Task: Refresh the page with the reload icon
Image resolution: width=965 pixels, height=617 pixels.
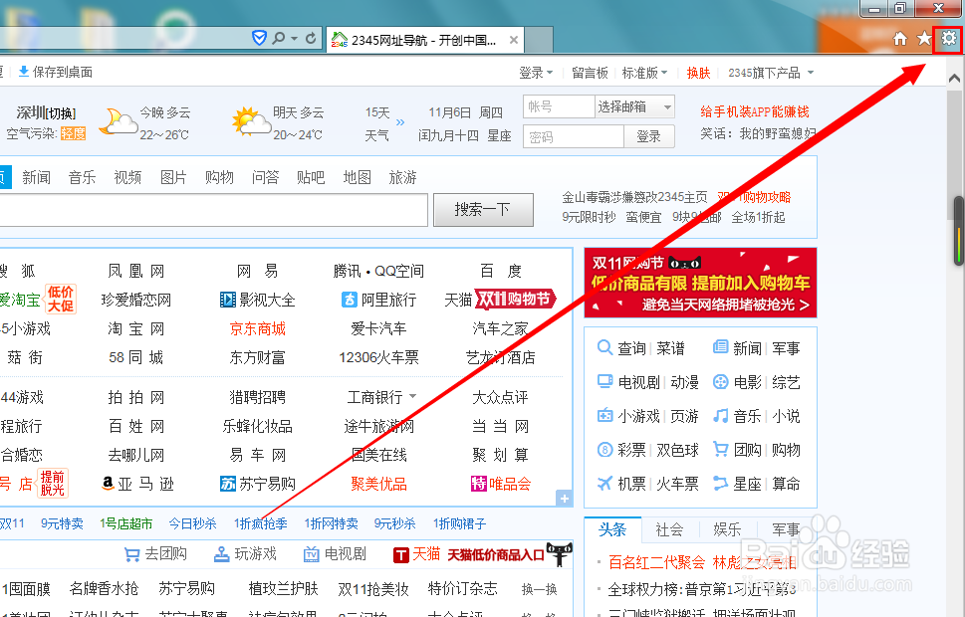Action: click(311, 38)
